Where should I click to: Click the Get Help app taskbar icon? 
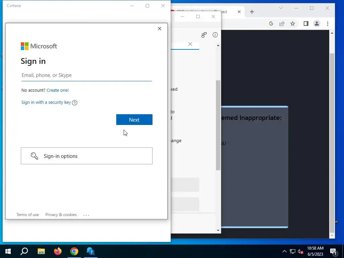(x=91, y=251)
